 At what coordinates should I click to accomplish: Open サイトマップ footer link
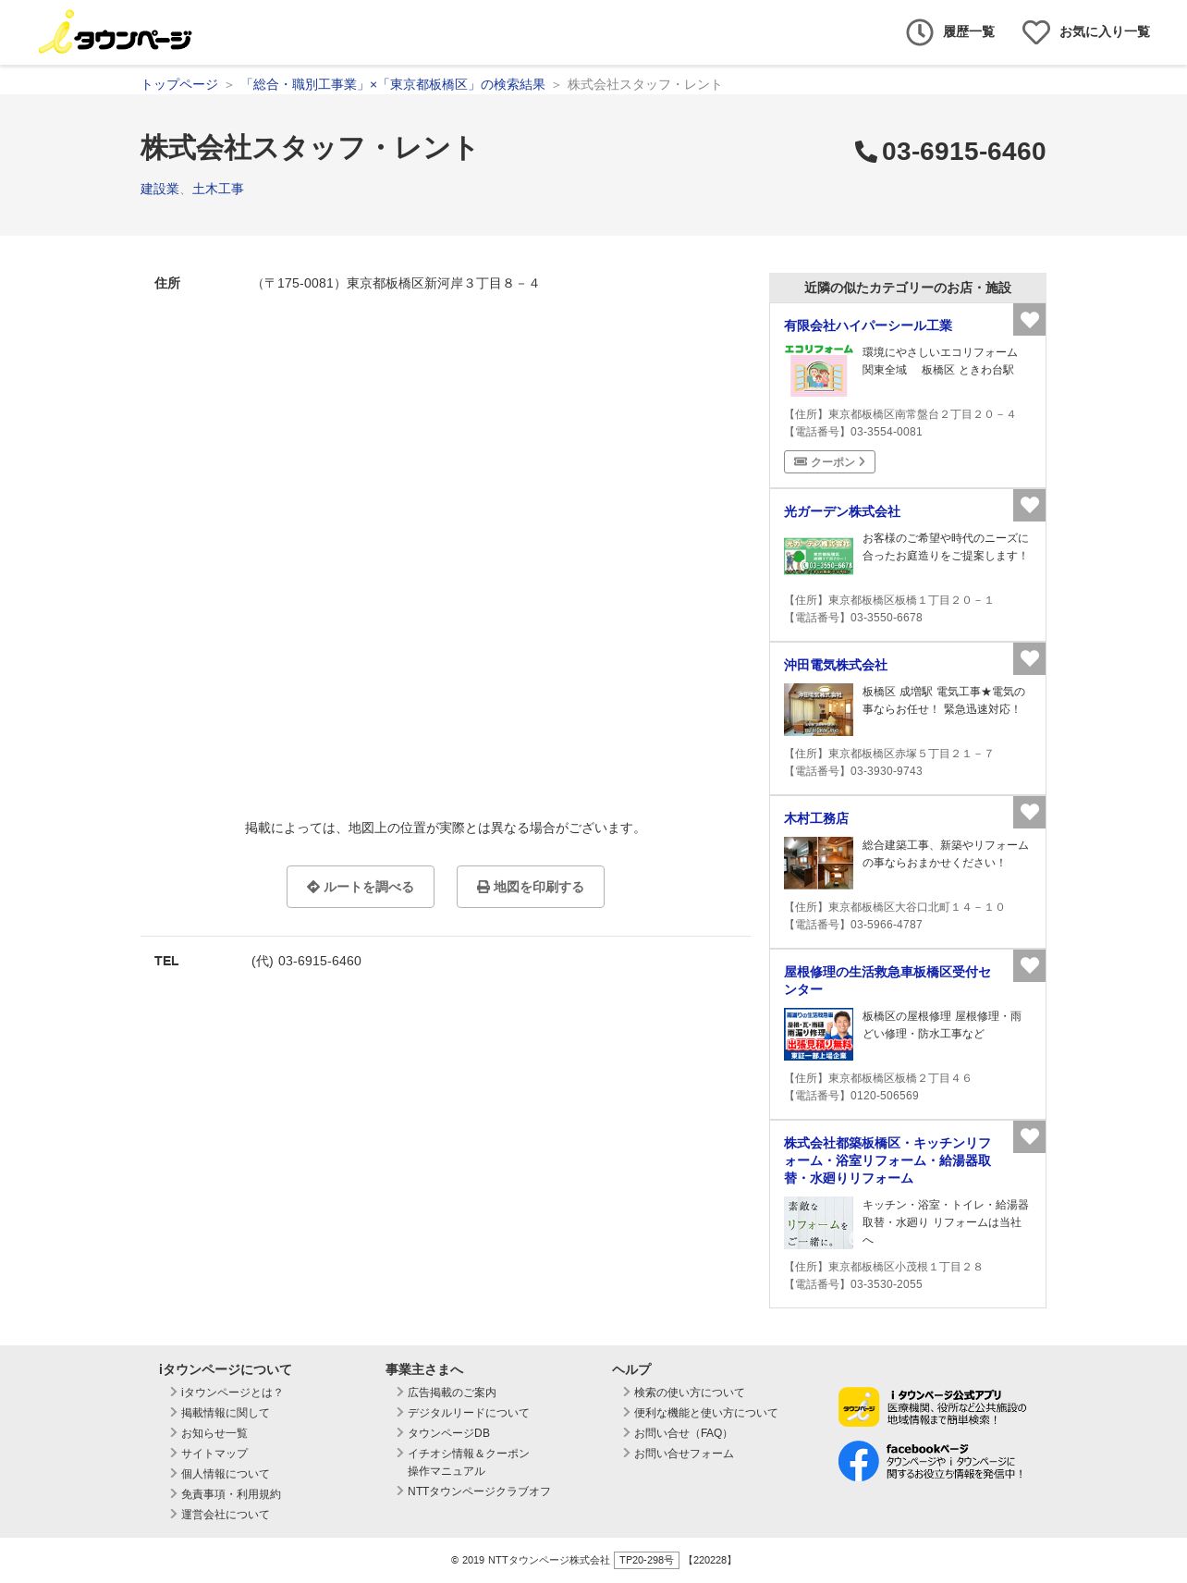click(214, 1454)
